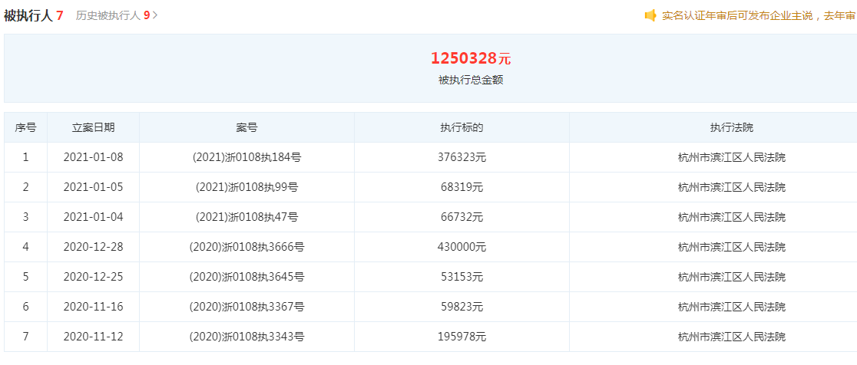Select the 被执行人 7 tab heading

pos(33,16)
